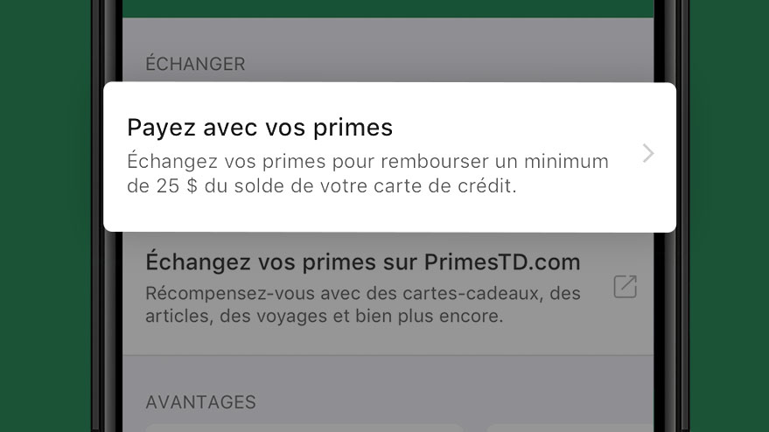
Task: Open the Échangez vos primes sur PrimesTD.com heading
Action: point(363,261)
